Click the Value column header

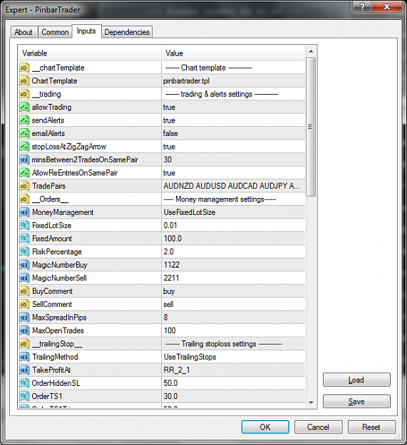tap(233, 53)
